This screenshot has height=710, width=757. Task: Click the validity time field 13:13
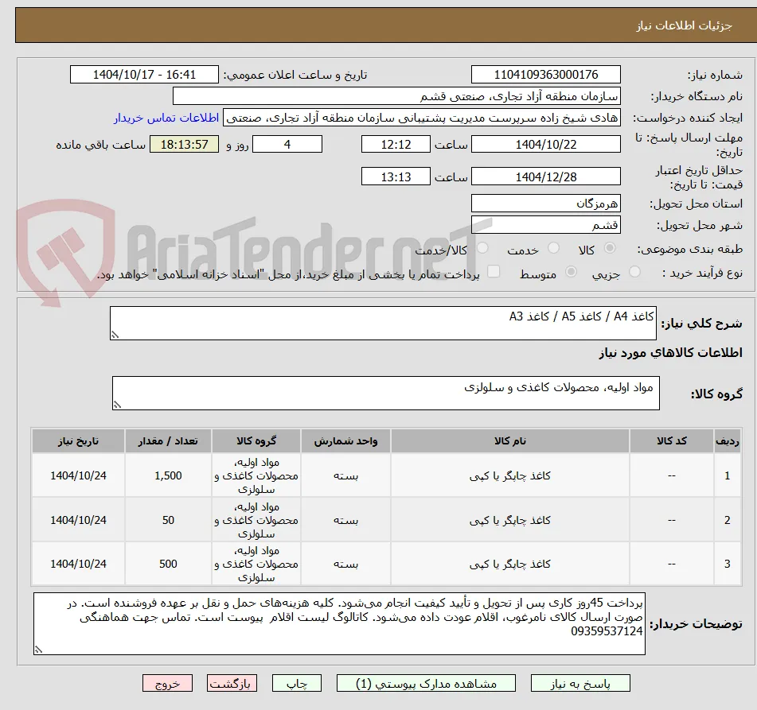(x=396, y=177)
